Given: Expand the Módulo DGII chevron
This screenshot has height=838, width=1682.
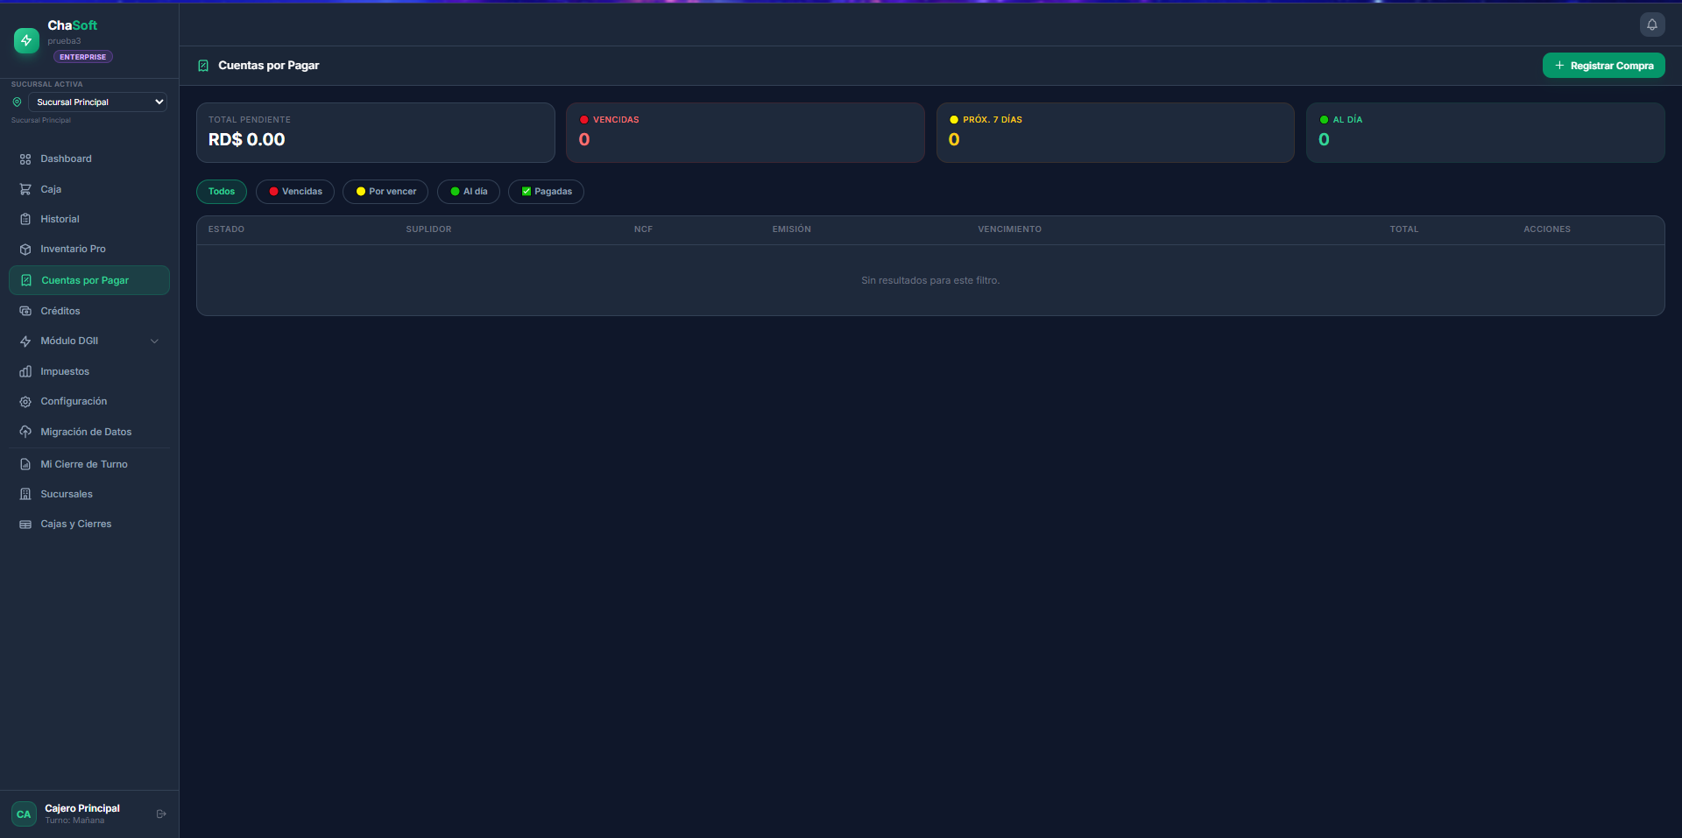Looking at the screenshot, I should (x=155, y=342).
